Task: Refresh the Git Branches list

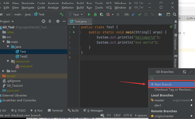Action: 184,72
